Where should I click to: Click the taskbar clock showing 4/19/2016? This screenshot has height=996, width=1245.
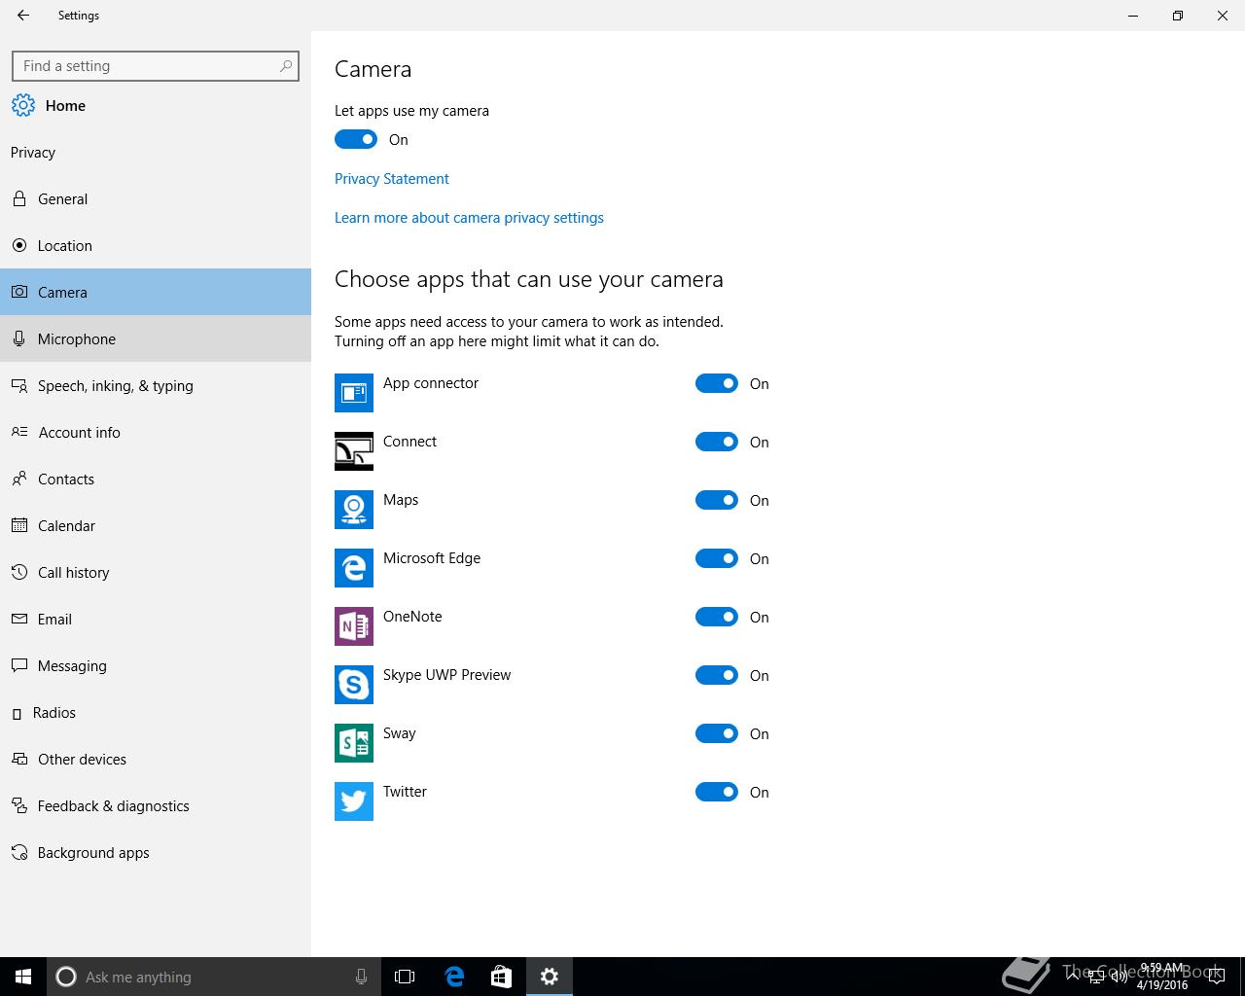point(1162,977)
